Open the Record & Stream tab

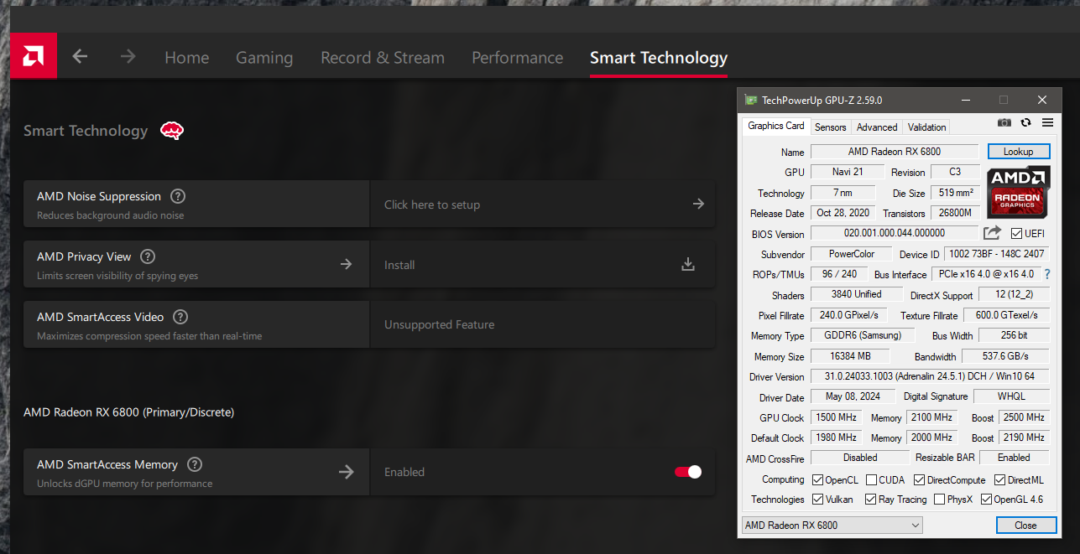pyautogui.click(x=383, y=58)
